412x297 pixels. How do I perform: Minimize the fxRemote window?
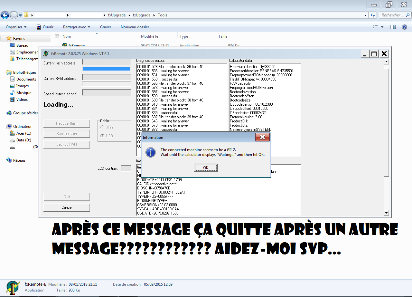[x=364, y=54]
